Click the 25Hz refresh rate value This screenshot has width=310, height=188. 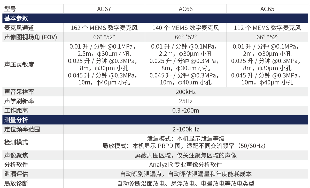coord(185,101)
